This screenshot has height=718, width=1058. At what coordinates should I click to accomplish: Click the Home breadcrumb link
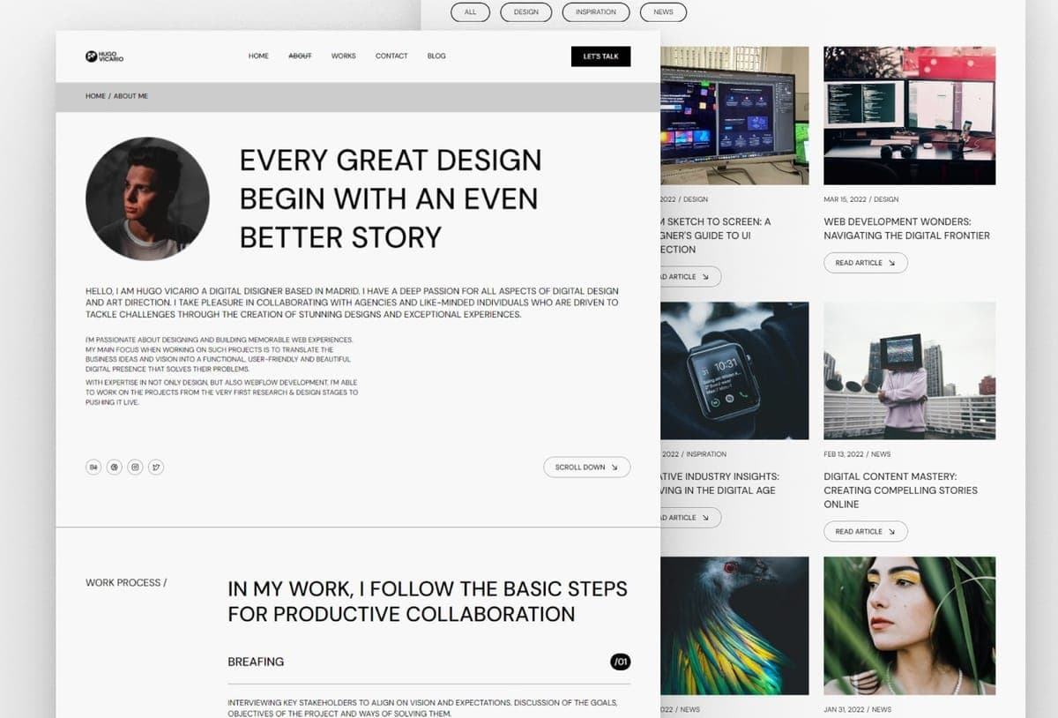95,96
